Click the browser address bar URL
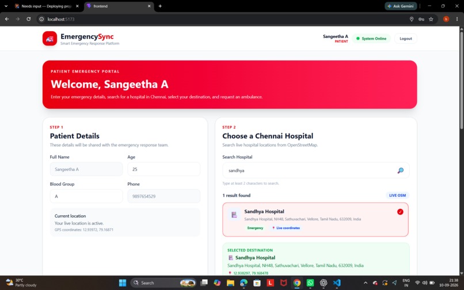 (61, 19)
